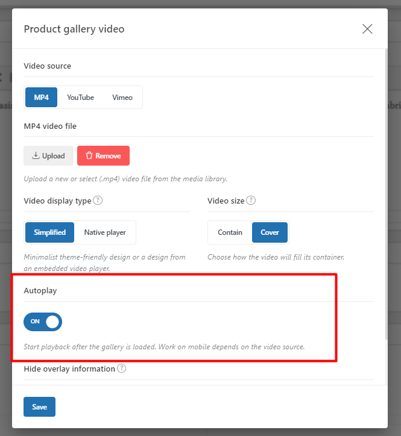Turn off the Autoplay switch

pos(43,322)
